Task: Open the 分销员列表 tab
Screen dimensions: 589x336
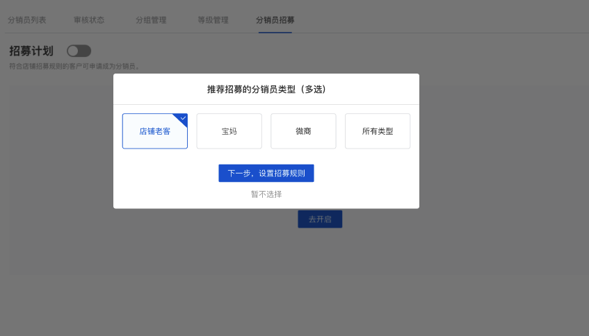Action: coord(26,20)
